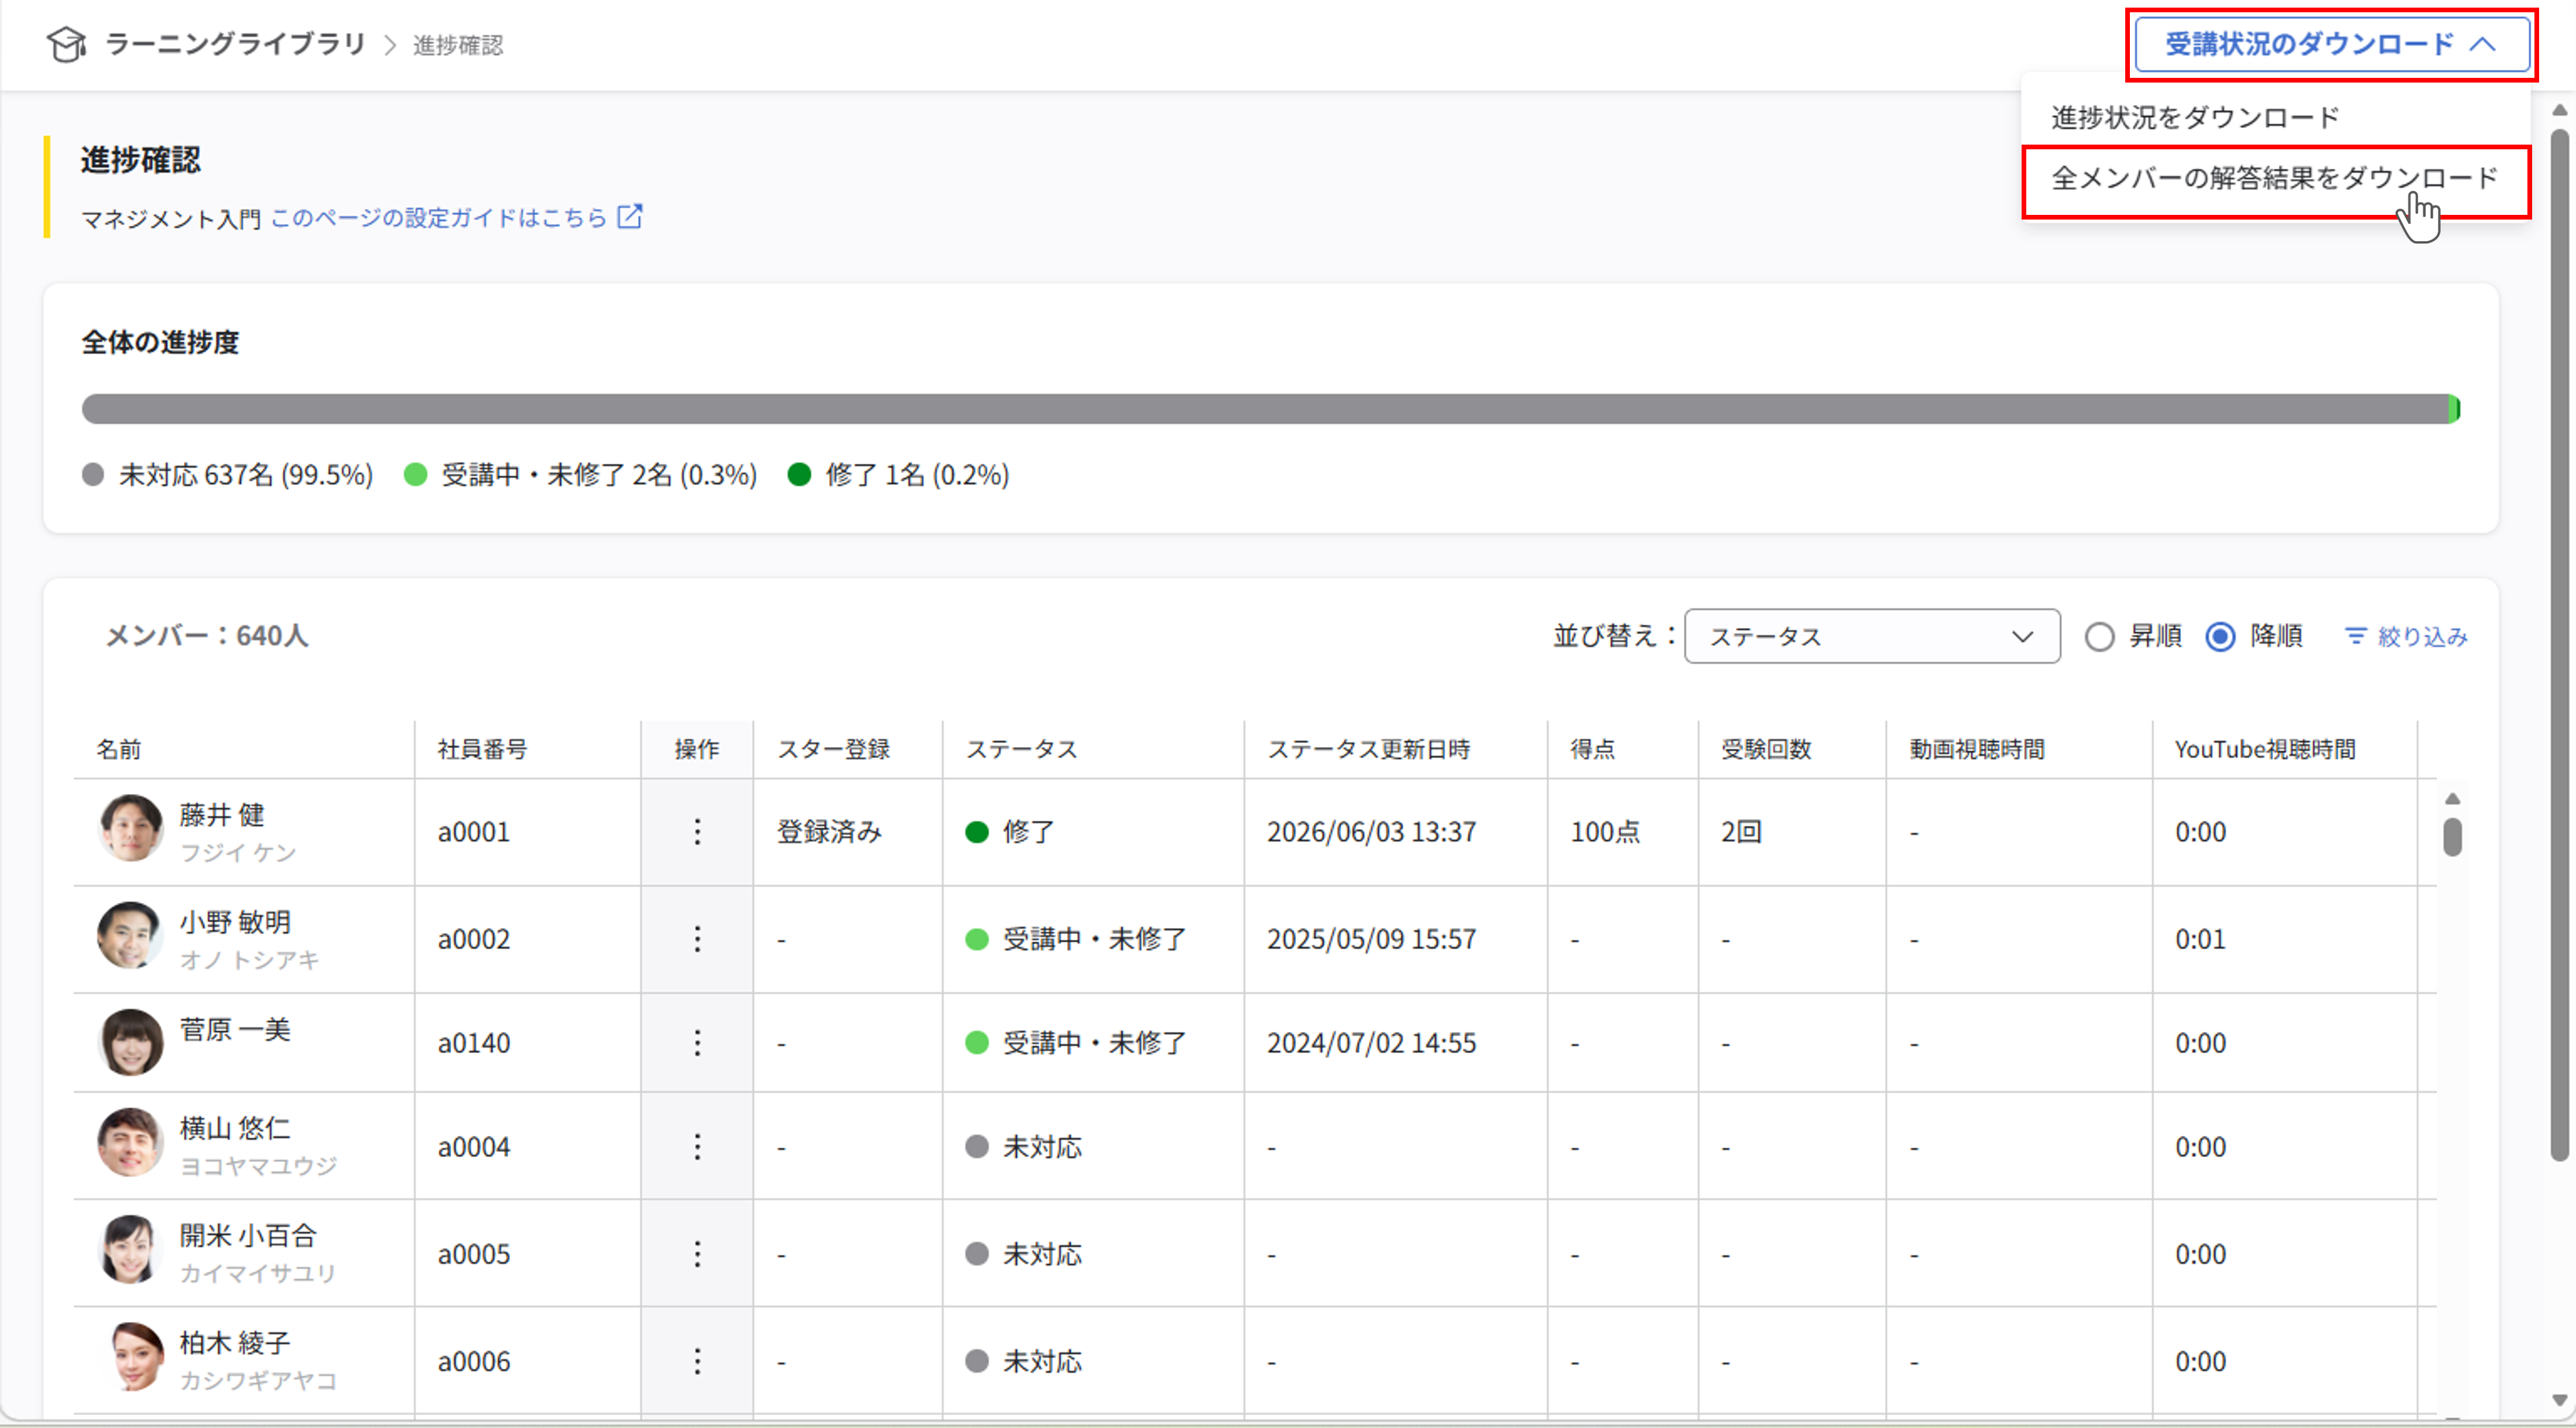Click the 受講中・未修了 2名 legend entry
The width and height of the screenshot is (2576, 1428).
[x=580, y=474]
